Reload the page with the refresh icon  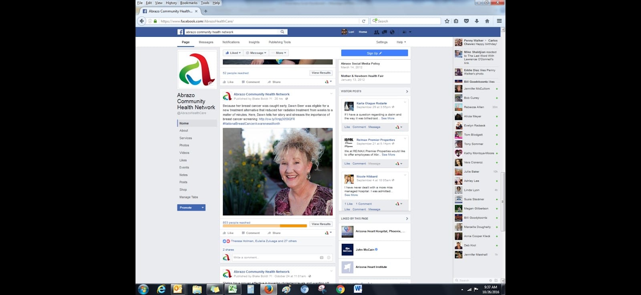pos(364,21)
